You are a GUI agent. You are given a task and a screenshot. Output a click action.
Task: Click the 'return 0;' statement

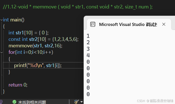click(x=18, y=85)
